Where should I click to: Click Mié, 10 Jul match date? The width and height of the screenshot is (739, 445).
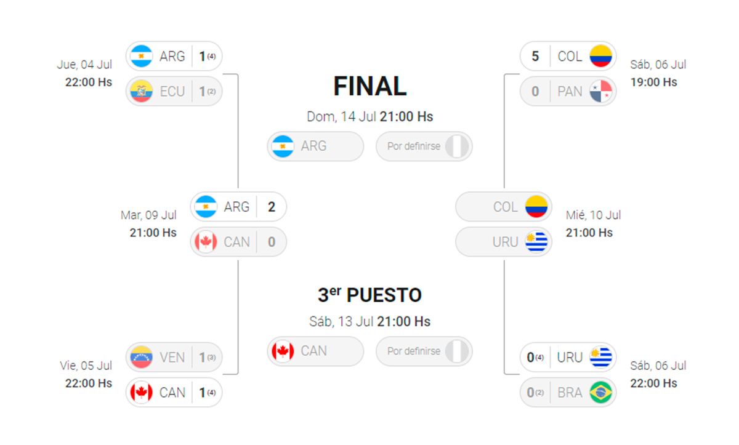tap(593, 215)
